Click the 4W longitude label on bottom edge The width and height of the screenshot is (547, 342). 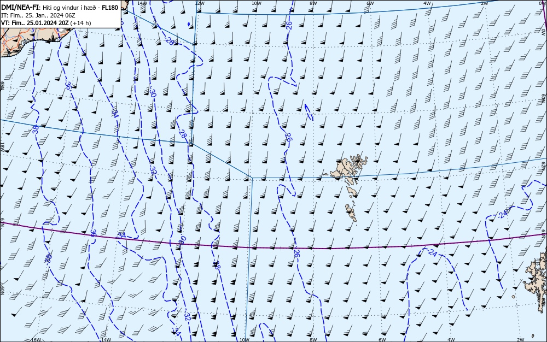pos(451,340)
